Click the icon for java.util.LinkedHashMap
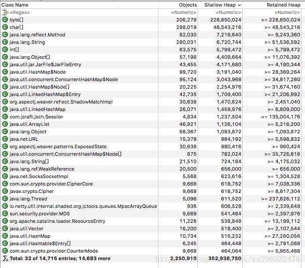The image size is (305, 268). click(5, 109)
